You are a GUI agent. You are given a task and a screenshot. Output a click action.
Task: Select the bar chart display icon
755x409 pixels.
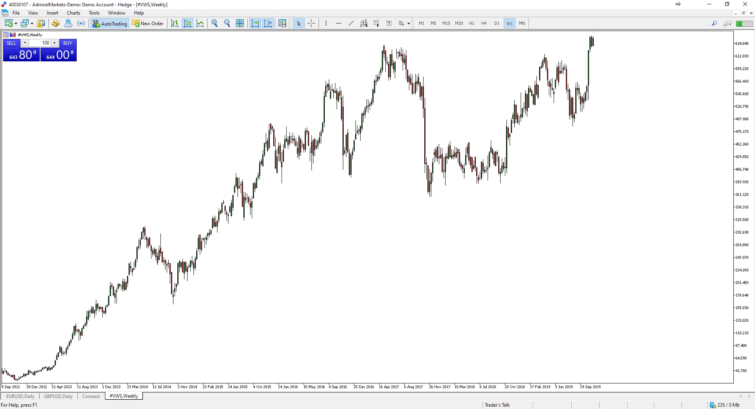[x=175, y=23]
